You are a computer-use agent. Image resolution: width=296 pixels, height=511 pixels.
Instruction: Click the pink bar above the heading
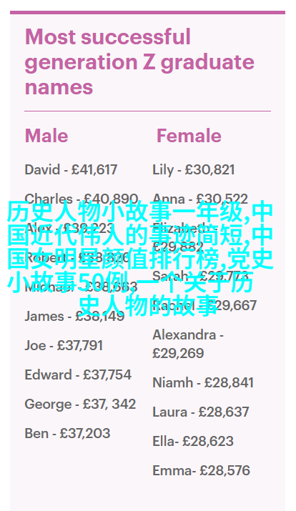(148, 12)
